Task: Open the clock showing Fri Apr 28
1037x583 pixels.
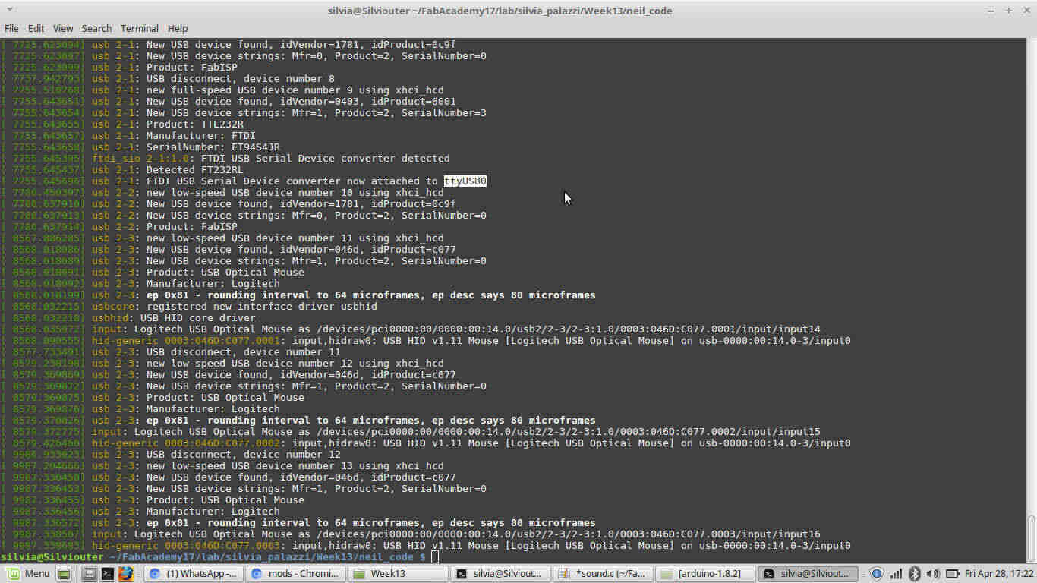Action: pos(999,574)
